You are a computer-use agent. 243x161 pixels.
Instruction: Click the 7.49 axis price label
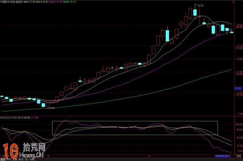click(x=240, y=114)
